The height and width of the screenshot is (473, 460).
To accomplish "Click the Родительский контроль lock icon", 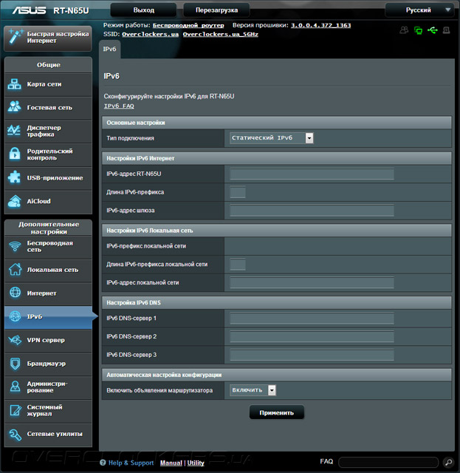I will (15, 154).
